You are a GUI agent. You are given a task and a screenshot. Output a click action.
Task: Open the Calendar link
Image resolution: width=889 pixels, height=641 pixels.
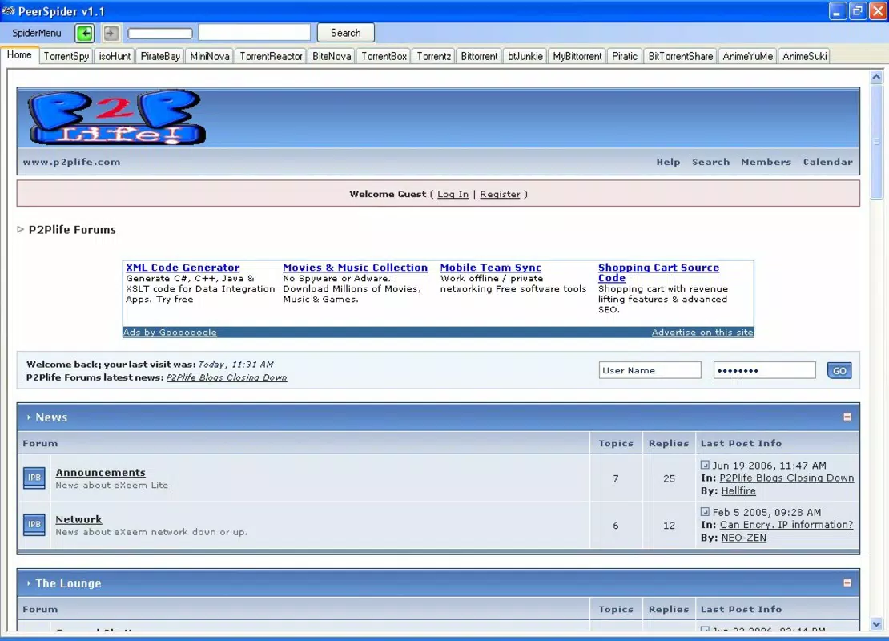(827, 162)
